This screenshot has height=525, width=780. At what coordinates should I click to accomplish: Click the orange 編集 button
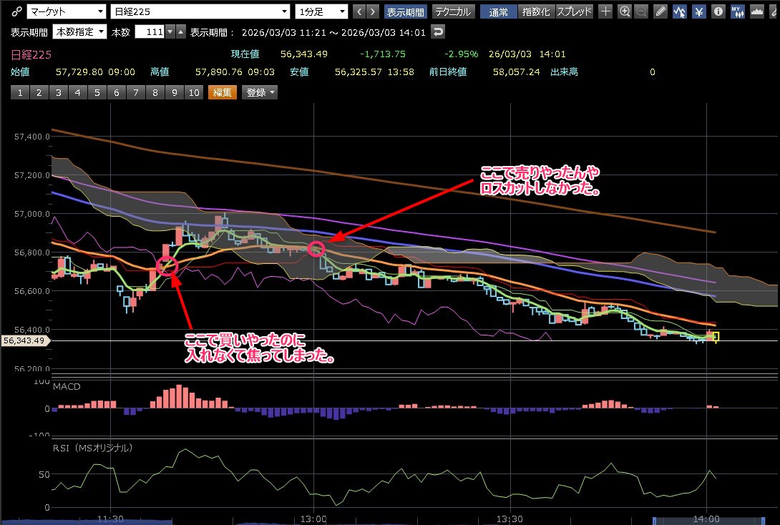tap(222, 92)
